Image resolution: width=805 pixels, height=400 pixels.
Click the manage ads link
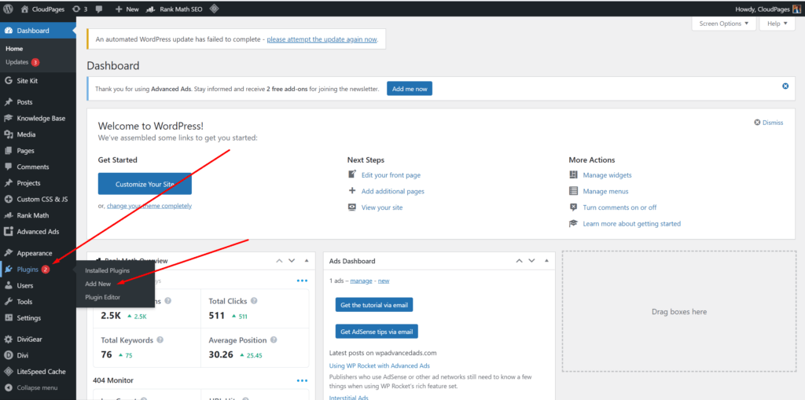click(x=361, y=281)
